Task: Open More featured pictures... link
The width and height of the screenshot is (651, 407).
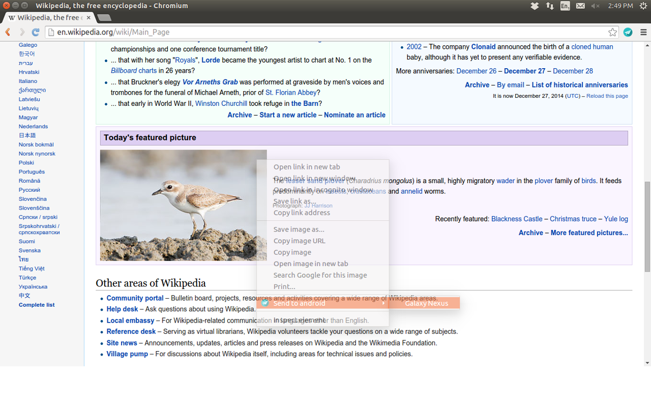Action: 589,233
